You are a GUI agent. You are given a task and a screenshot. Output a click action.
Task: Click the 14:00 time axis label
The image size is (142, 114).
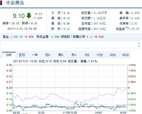coord(98,113)
